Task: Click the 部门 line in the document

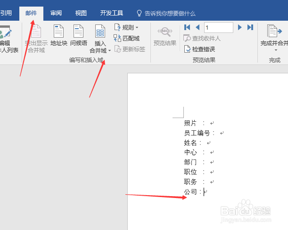Action: (x=199, y=162)
